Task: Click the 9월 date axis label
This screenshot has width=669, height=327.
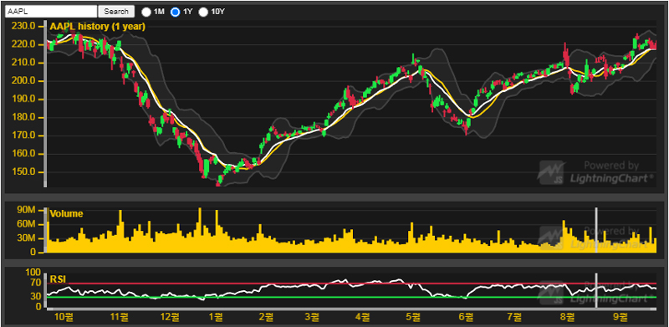Action: coord(620,317)
